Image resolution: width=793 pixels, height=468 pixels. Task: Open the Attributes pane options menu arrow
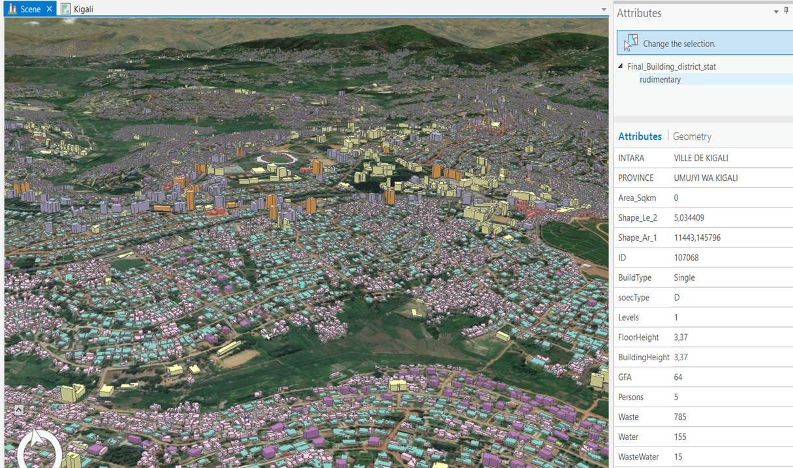pos(776,12)
